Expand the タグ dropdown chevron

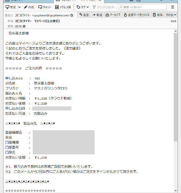pyautogui.click(x=88, y=7)
